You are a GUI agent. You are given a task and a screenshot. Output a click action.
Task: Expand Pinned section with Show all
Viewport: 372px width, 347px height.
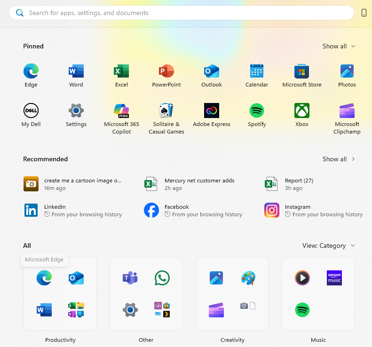(339, 46)
